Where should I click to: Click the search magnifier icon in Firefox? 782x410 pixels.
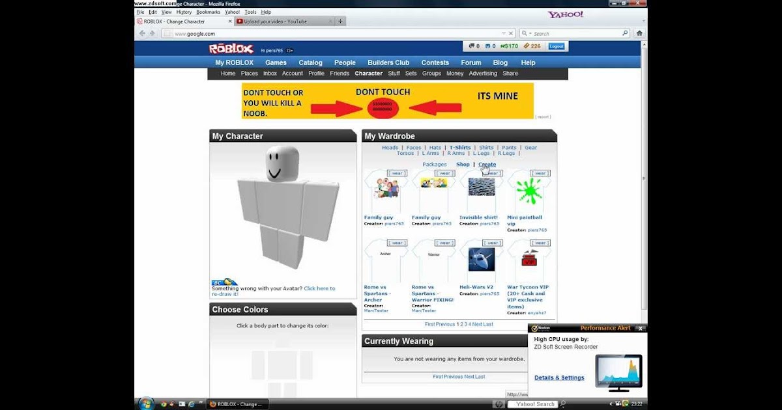click(x=625, y=33)
